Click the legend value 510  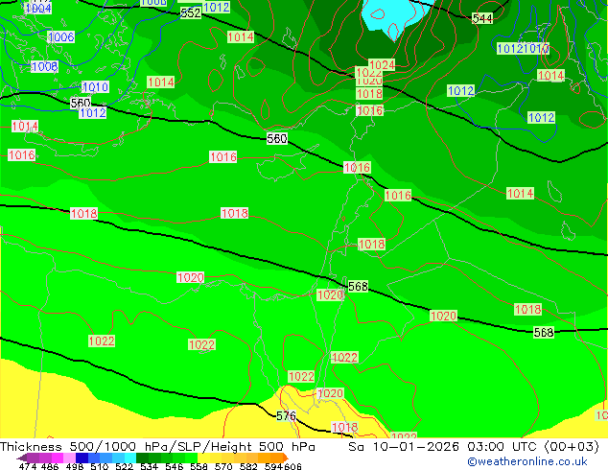point(100,466)
